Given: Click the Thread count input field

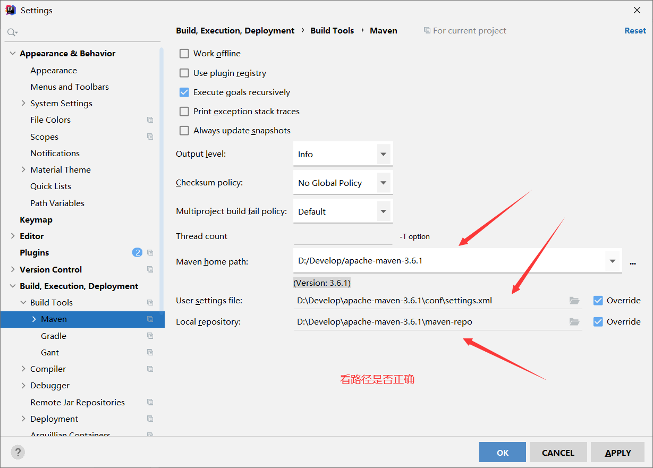Looking at the screenshot, I should coord(343,236).
